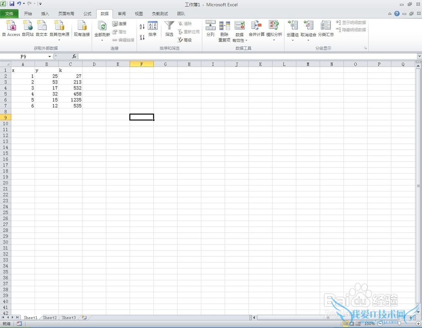
Task: Click Consolidate (合并计算) icon
Action: coord(257,26)
